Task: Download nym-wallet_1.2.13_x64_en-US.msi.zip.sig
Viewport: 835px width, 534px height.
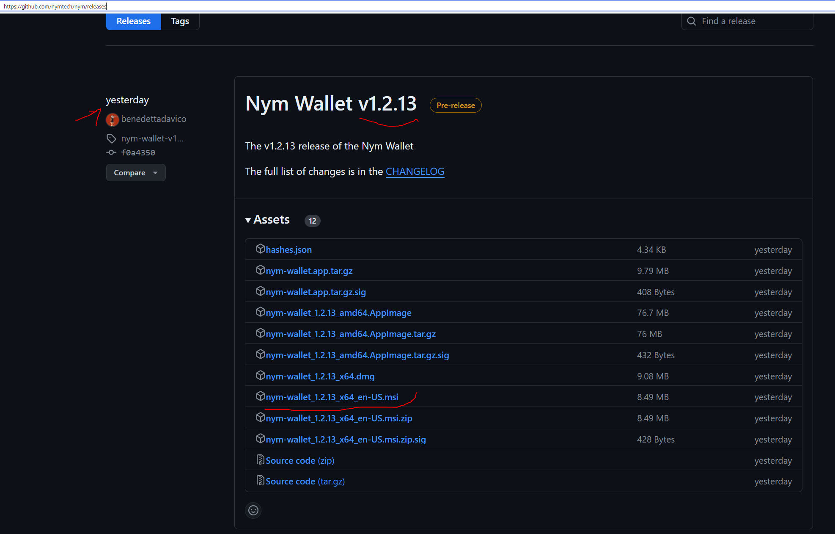Action: click(346, 440)
